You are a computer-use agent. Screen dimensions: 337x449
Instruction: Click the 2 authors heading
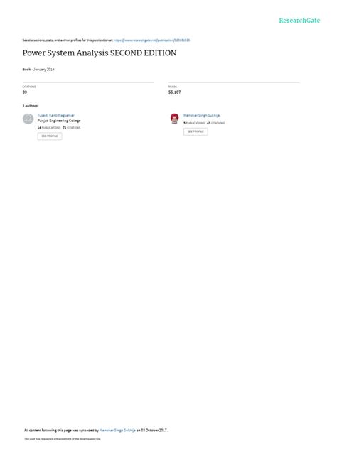pyautogui.click(x=31, y=106)
